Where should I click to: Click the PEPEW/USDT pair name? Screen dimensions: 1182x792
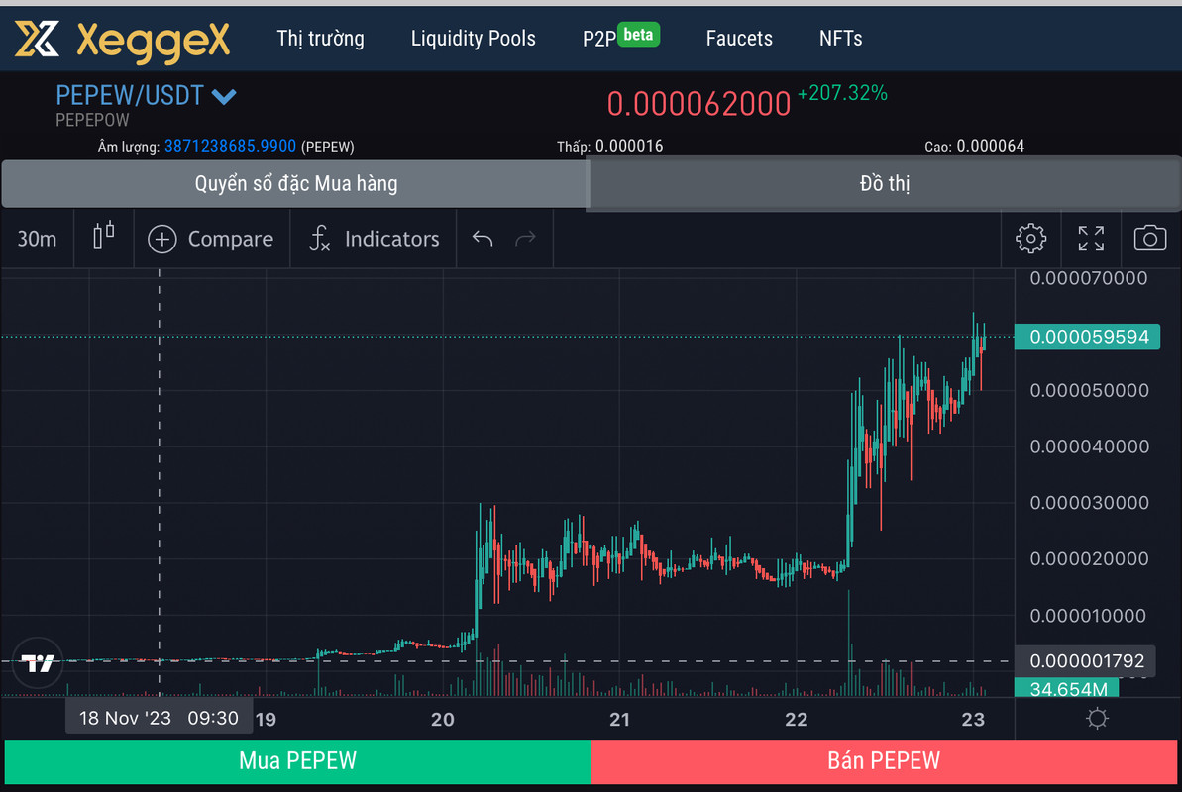pyautogui.click(x=130, y=96)
